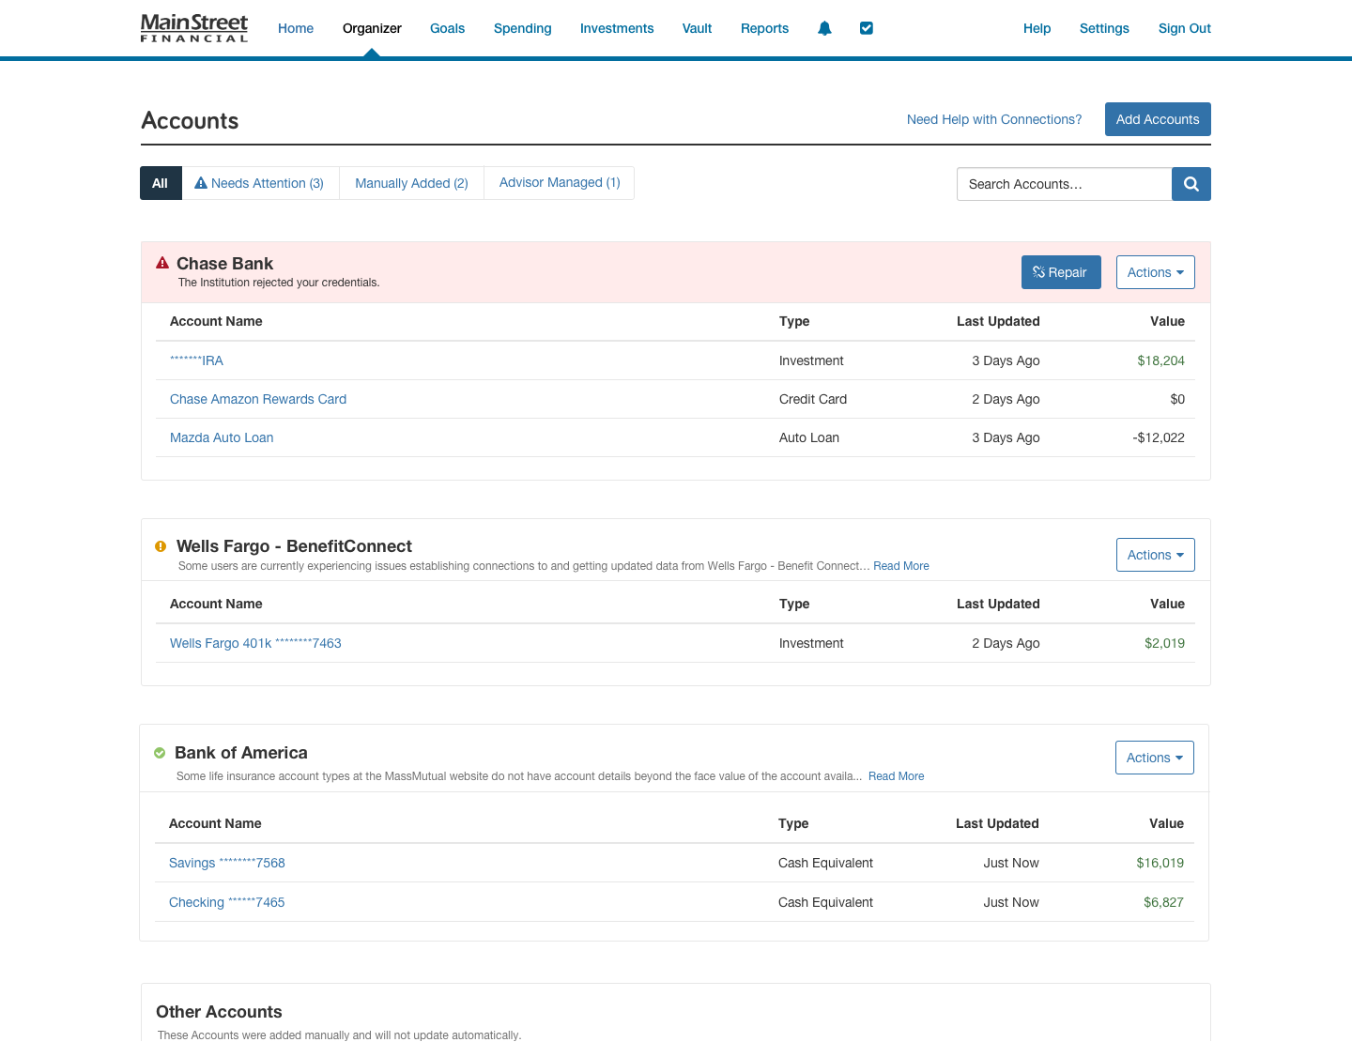Click the Accounts page title

(x=190, y=121)
